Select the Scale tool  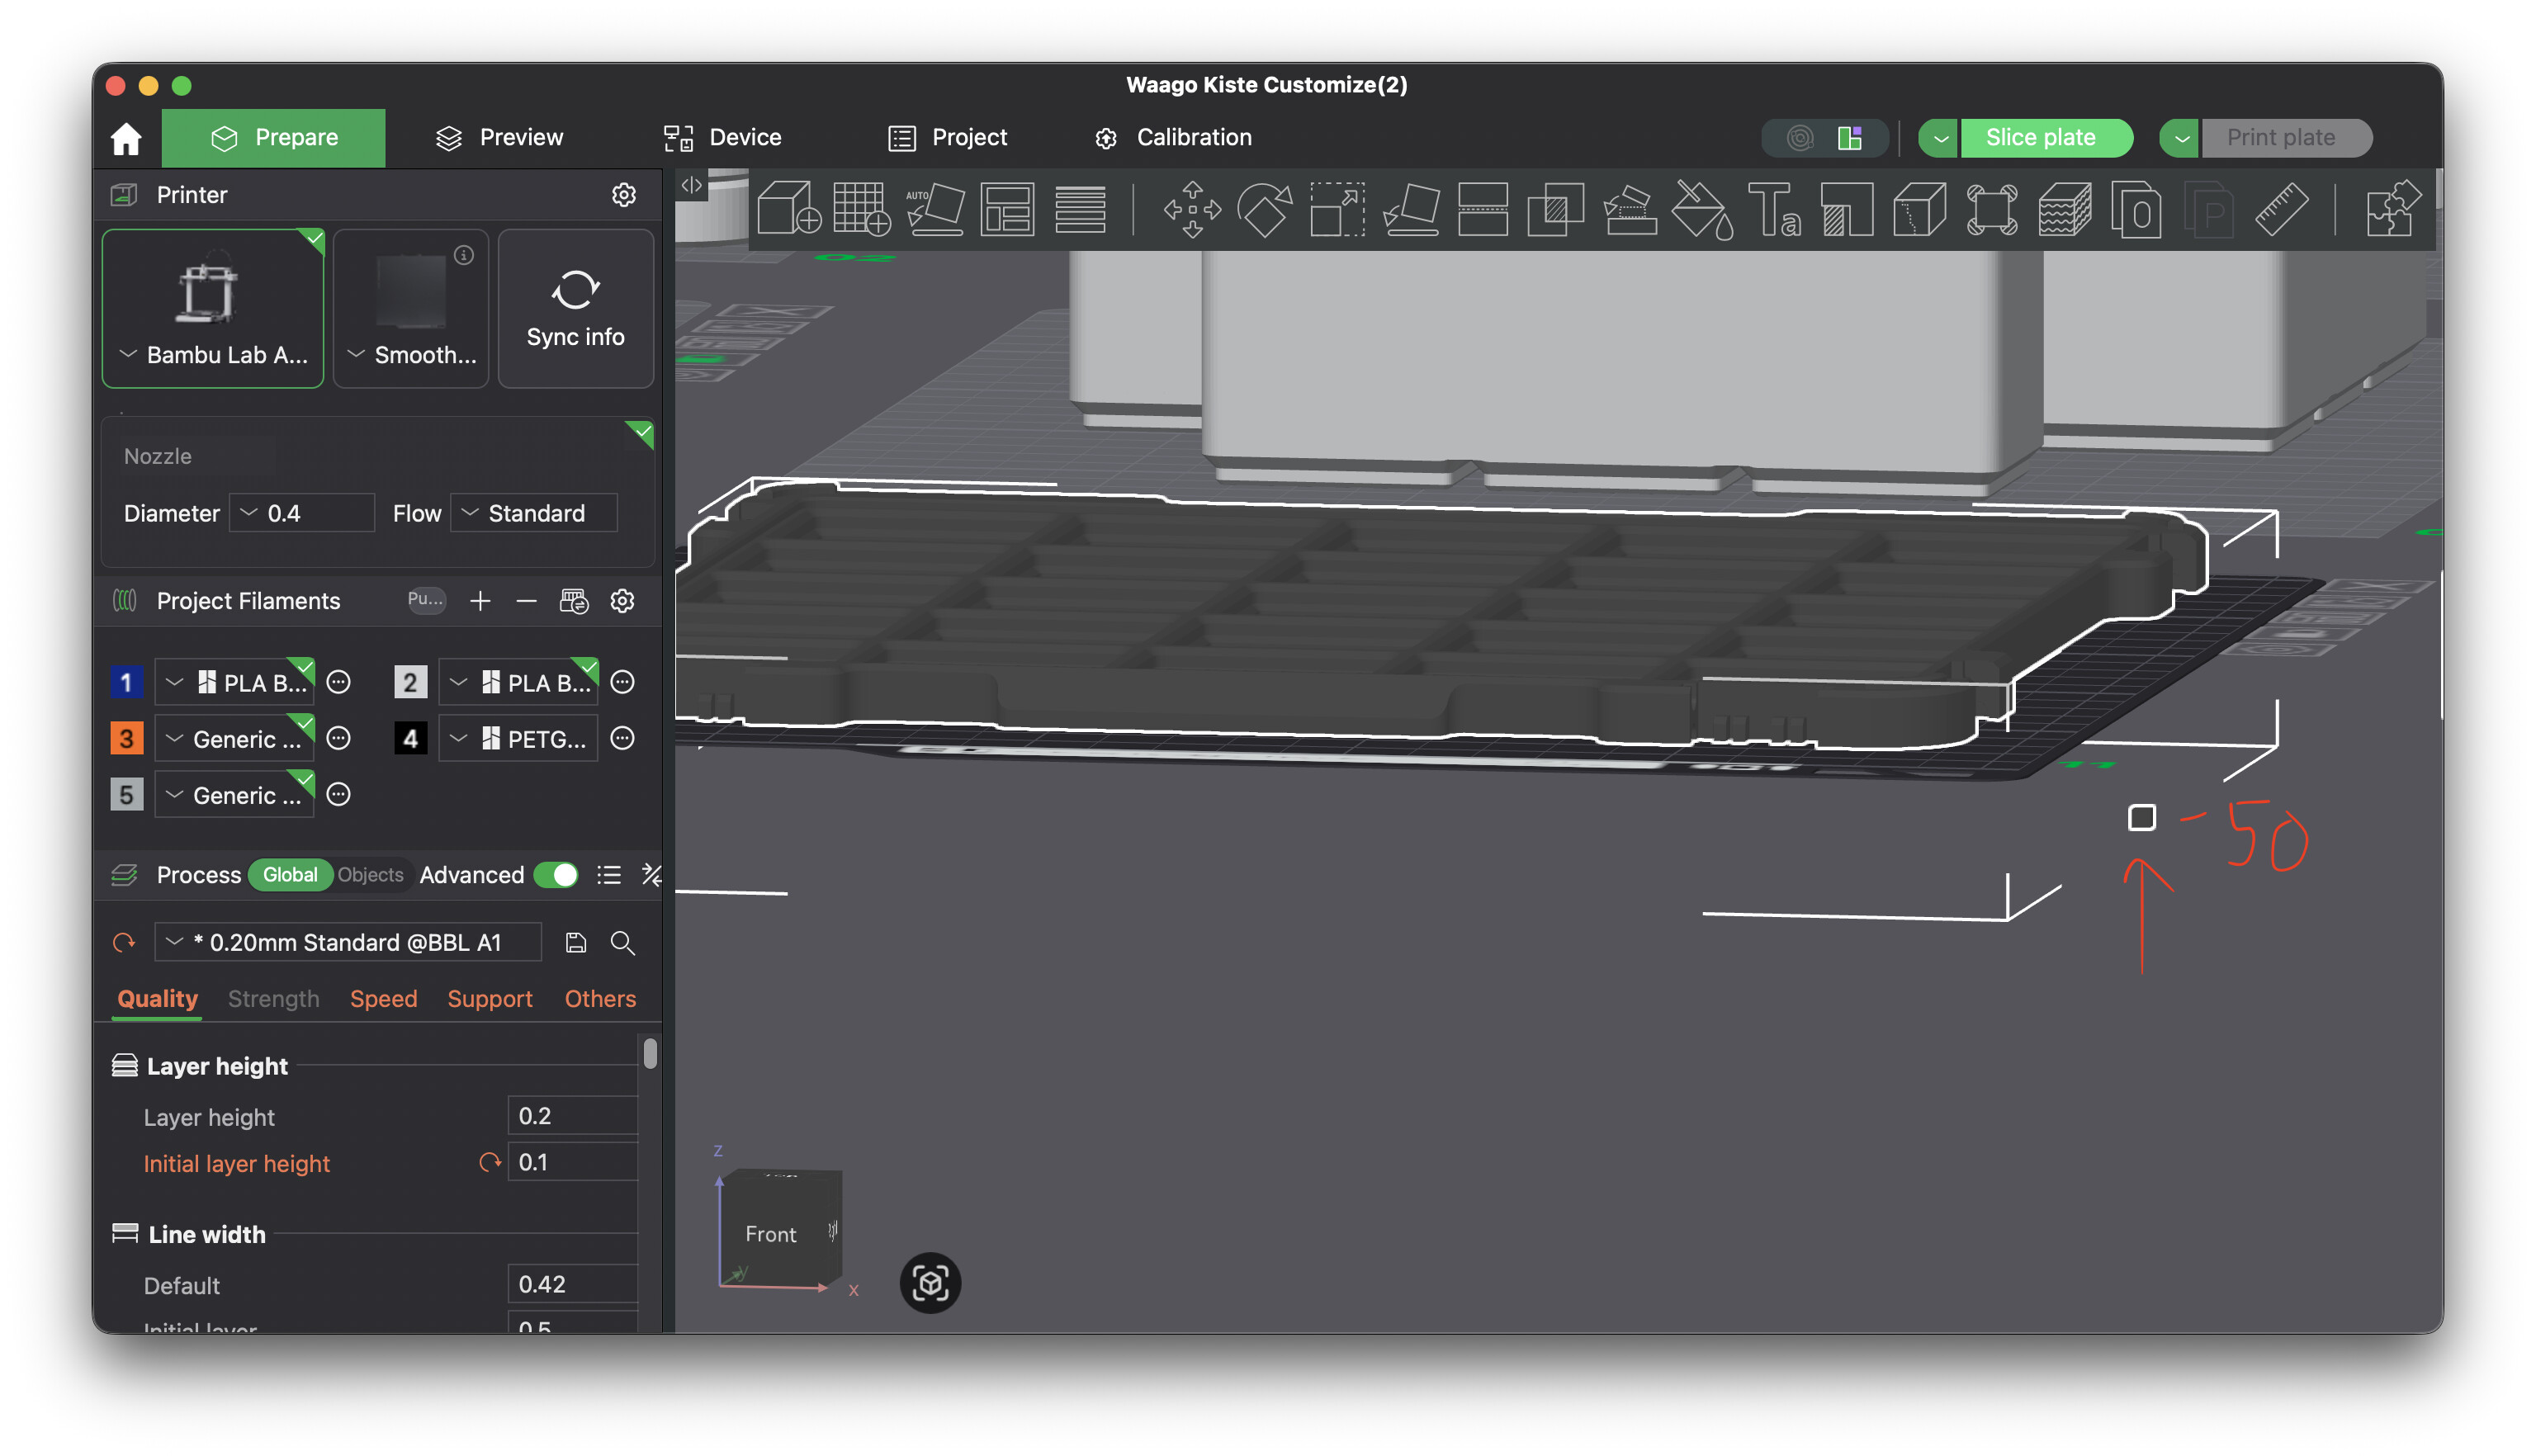[x=1337, y=208]
